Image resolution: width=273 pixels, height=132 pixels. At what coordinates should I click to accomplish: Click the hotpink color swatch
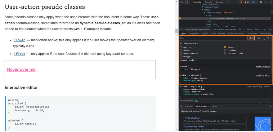click(192, 69)
